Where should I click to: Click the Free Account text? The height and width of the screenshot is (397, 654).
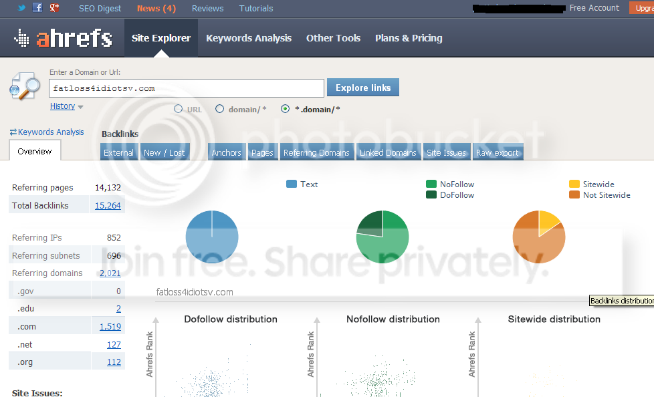pos(594,8)
